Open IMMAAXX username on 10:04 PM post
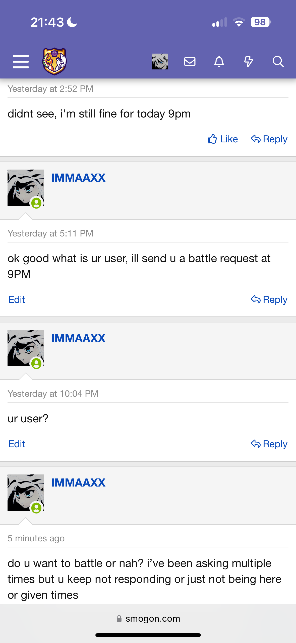 (78, 338)
